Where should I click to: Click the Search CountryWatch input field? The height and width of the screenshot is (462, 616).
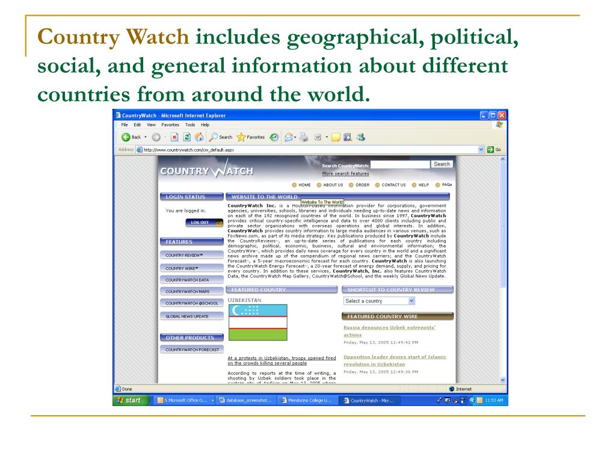point(400,164)
